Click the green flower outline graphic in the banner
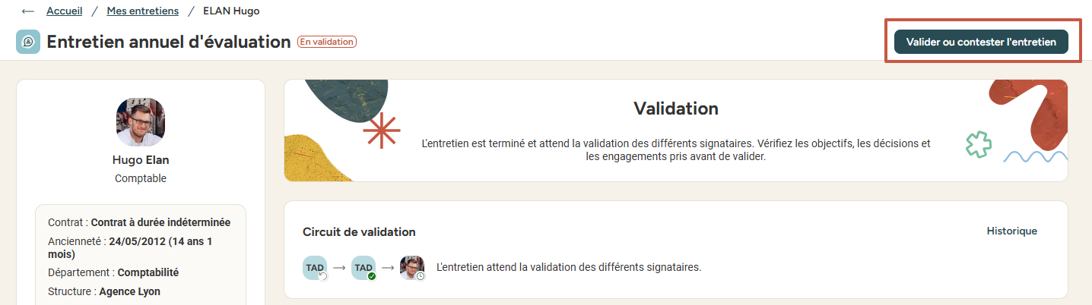This screenshot has height=305, width=1092. coord(979,144)
